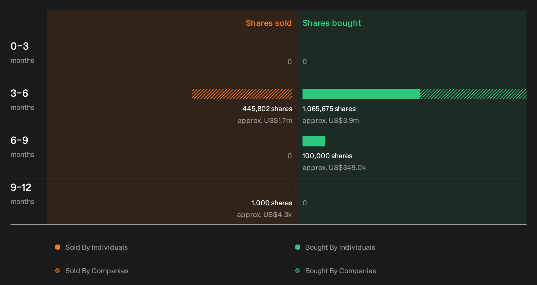Click the Shares bought column header
Image resolution: width=537 pixels, height=285 pixels.
(x=332, y=23)
